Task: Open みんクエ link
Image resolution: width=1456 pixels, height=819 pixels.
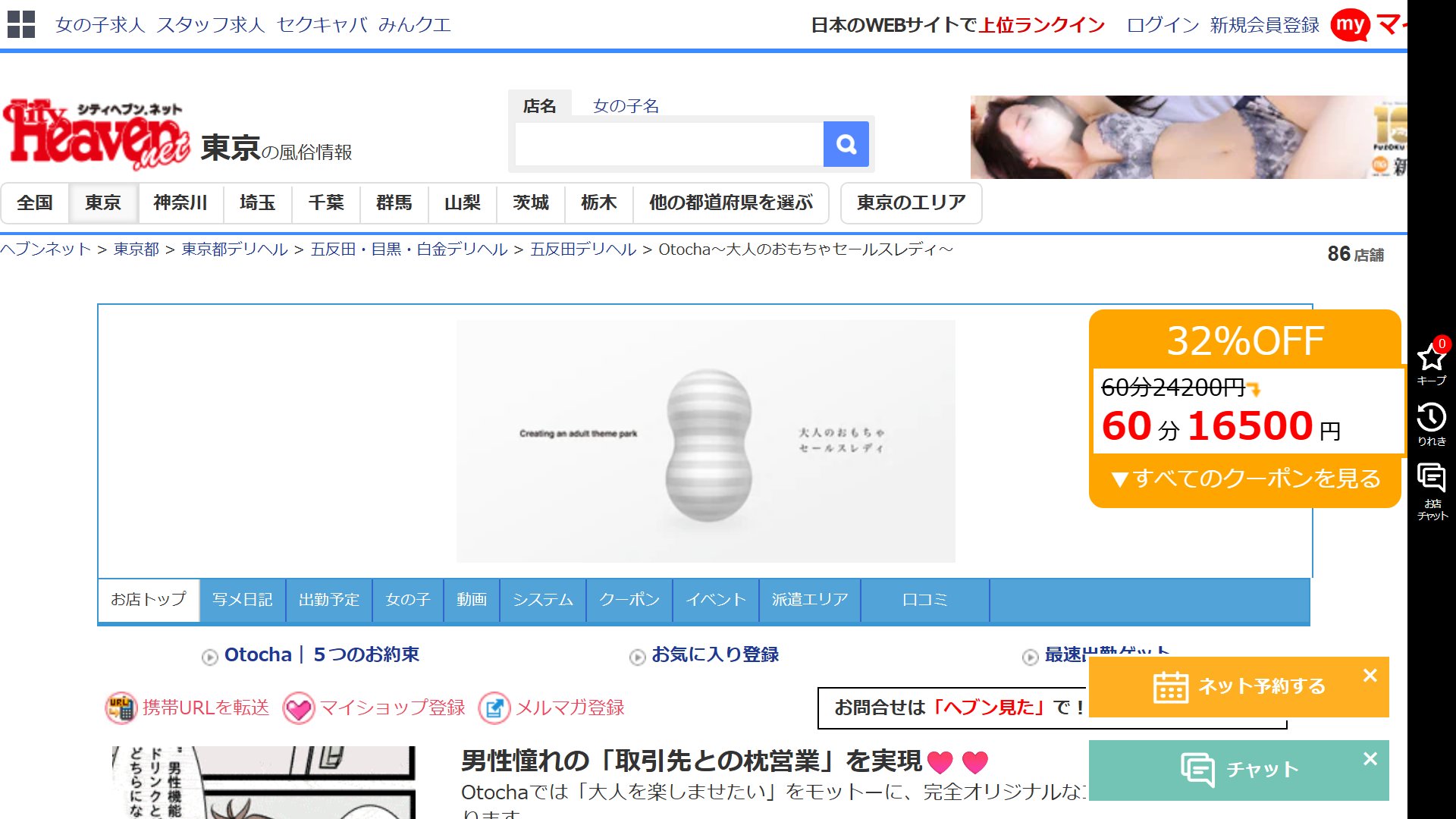Action: click(x=415, y=25)
